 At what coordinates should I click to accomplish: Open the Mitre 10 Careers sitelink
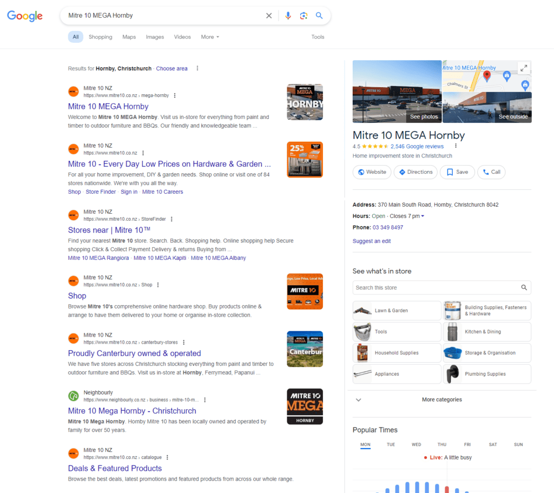pyautogui.click(x=162, y=192)
